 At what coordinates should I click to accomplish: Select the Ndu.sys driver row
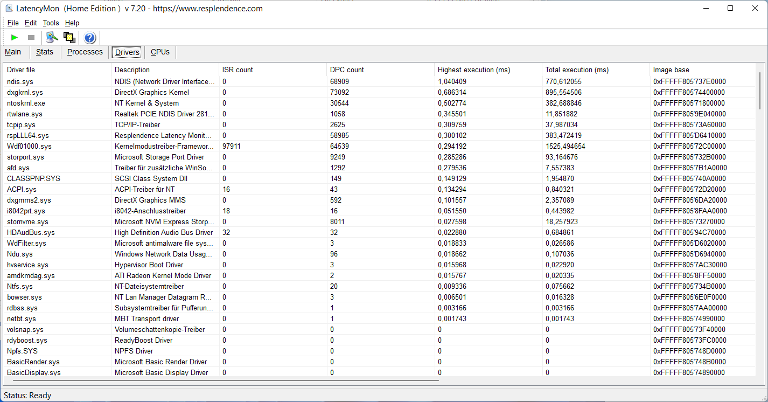(x=380, y=254)
